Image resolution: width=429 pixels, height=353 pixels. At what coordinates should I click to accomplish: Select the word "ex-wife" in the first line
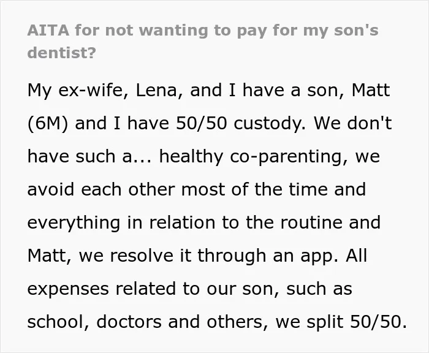pos(93,90)
